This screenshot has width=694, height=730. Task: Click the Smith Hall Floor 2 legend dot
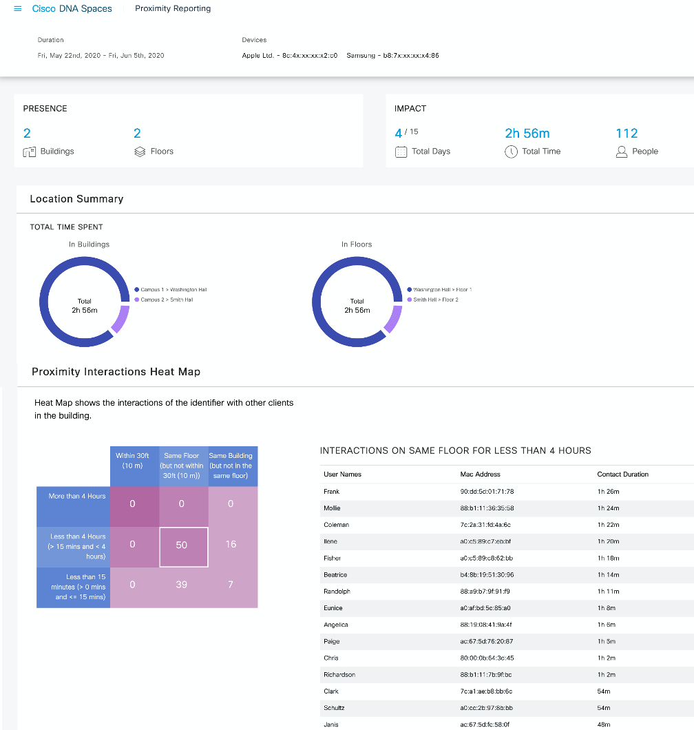point(410,300)
